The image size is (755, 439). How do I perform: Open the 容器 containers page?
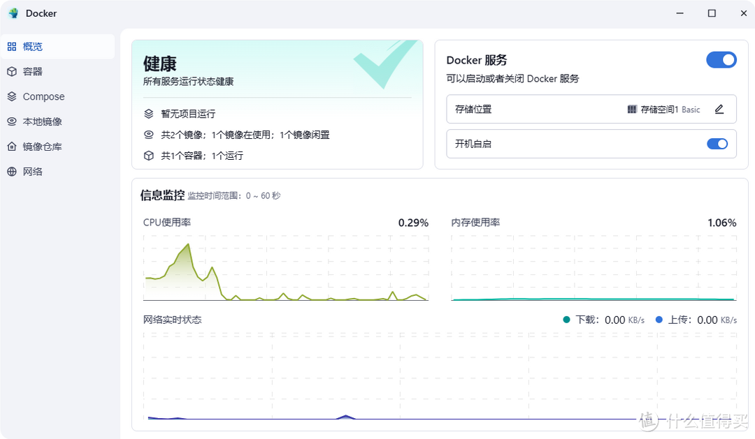pos(57,72)
